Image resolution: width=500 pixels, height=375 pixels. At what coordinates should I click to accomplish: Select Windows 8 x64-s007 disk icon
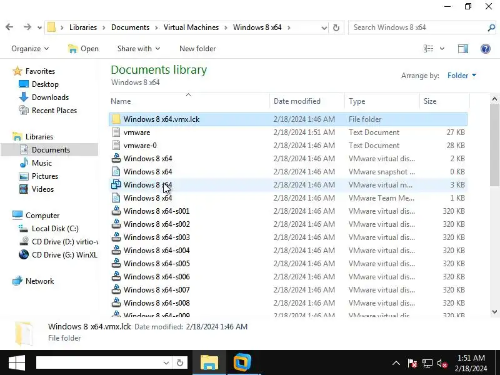pyautogui.click(x=116, y=289)
